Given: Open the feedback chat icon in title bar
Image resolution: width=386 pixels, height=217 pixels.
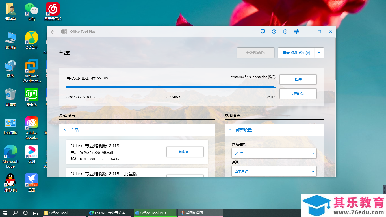Looking at the screenshot, I should click(263, 32).
